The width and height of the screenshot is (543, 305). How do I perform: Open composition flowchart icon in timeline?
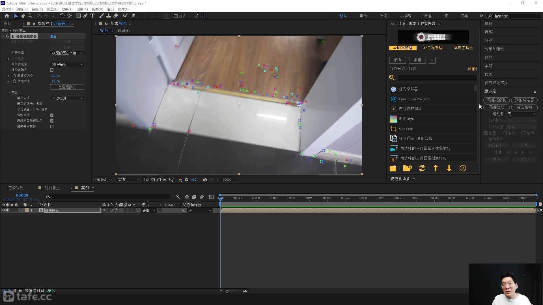177,197
